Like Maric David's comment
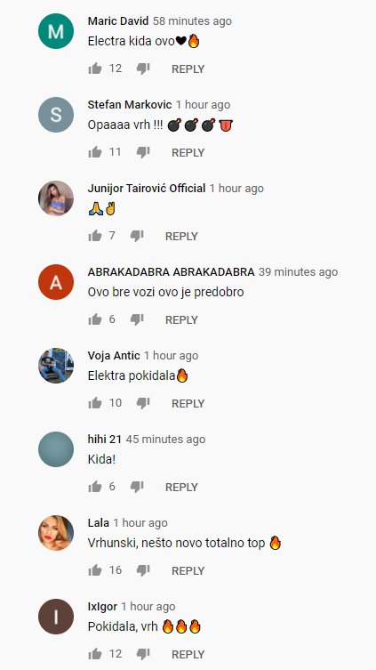 pyautogui.click(x=95, y=69)
